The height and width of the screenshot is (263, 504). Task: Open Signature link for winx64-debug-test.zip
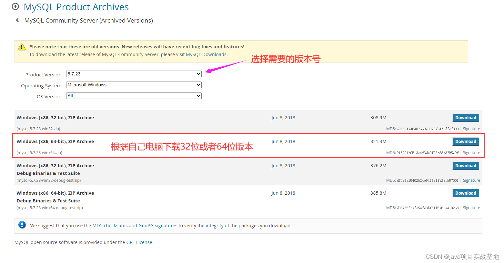(x=471, y=208)
